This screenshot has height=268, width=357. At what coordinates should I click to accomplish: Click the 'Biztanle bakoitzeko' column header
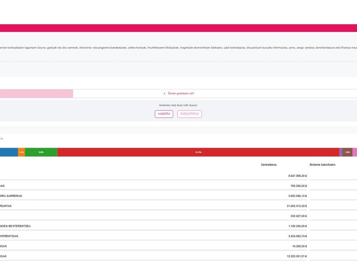coord(322,165)
